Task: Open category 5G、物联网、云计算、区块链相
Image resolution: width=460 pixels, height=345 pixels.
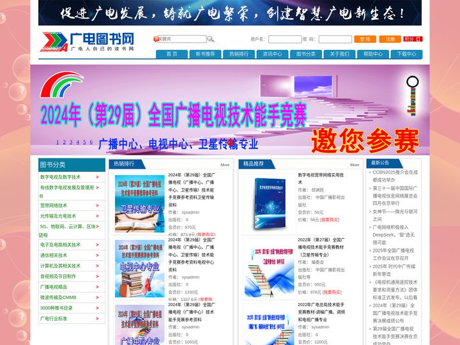Action: click(68, 231)
